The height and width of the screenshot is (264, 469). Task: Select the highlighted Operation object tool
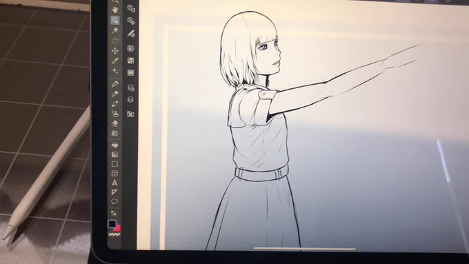pyautogui.click(x=115, y=20)
